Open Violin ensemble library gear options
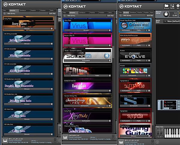Image resolution: width=180 pixels, height=145 pixels. (52, 59)
